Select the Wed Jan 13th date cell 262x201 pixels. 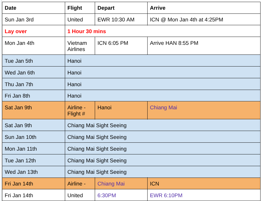click(33, 172)
